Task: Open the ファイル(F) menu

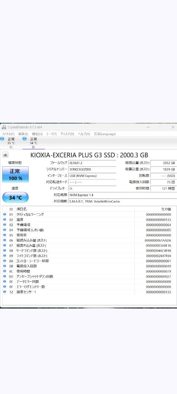Action: pos(8,134)
